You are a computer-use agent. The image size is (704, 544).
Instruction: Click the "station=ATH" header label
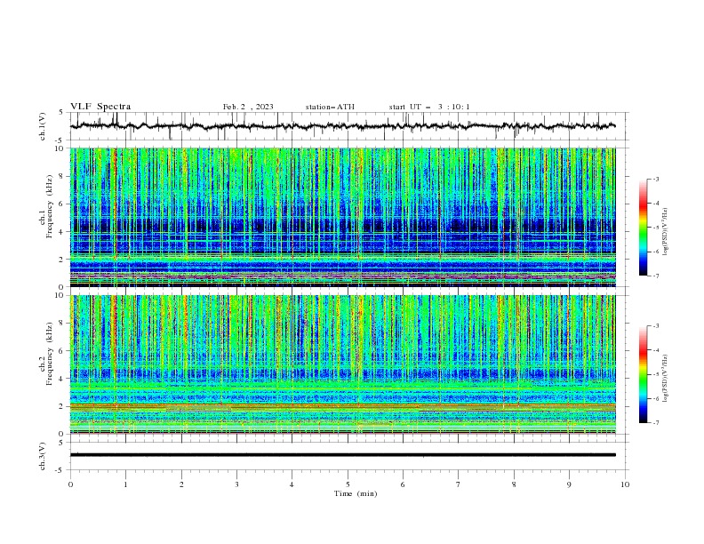point(330,107)
